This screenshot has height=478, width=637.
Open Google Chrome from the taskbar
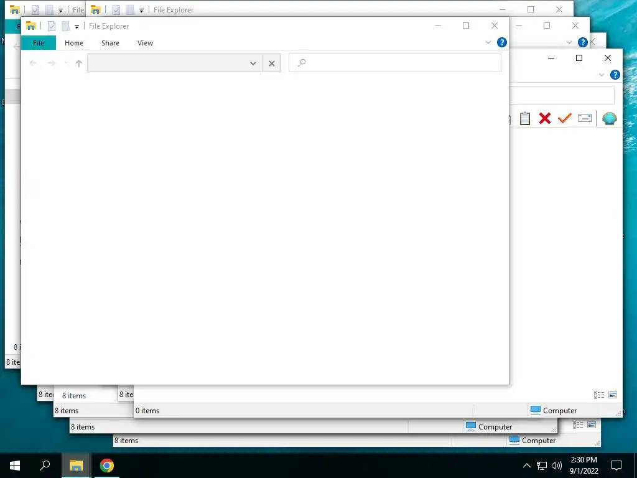tap(107, 466)
